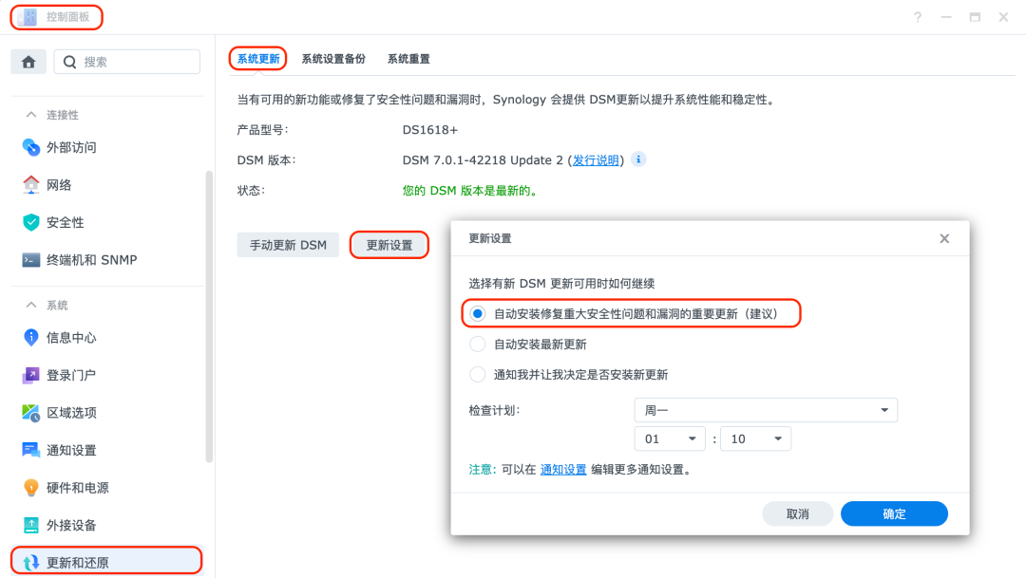Click the 搜索 search input field
The height and width of the screenshot is (578, 1026).
tap(127, 62)
